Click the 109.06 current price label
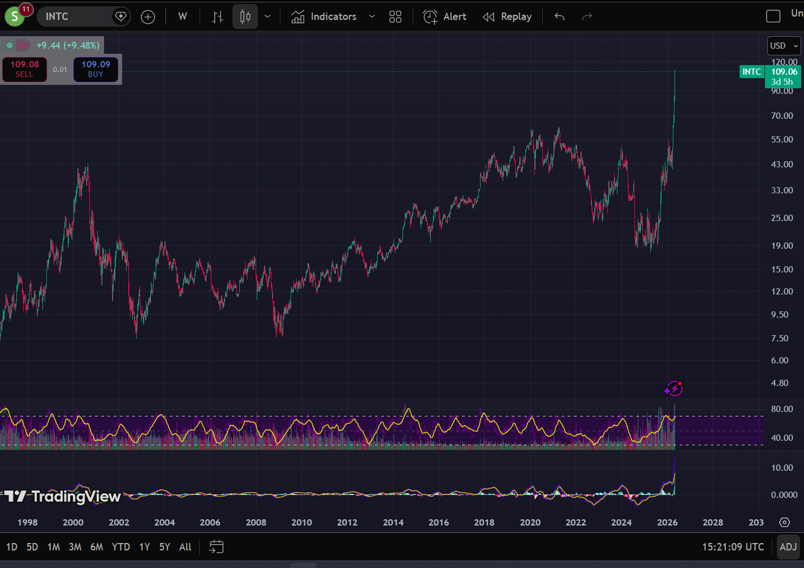The width and height of the screenshot is (804, 568). tap(785, 72)
